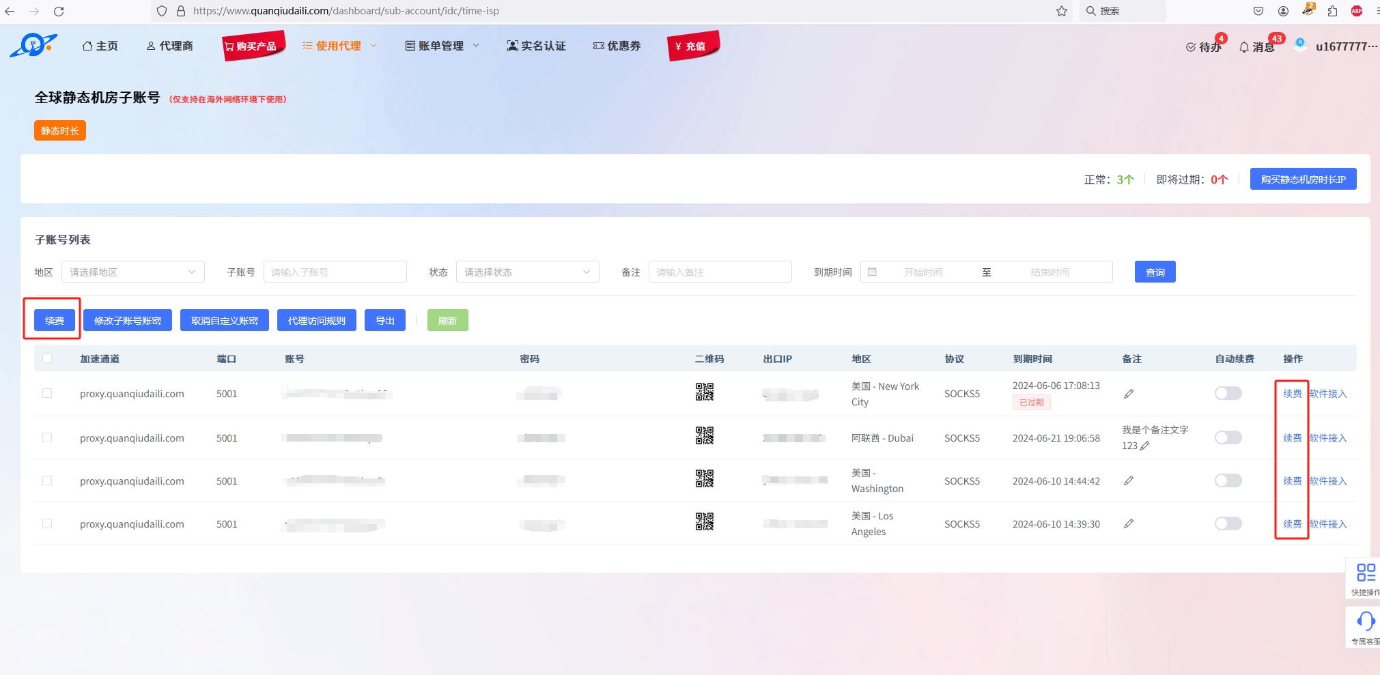
Task: Select all rows with header checkbox
Action: tap(47, 358)
